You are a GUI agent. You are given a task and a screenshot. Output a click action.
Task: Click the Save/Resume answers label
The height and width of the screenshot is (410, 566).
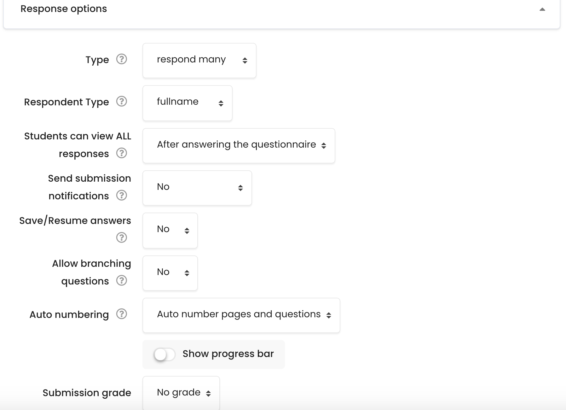click(75, 220)
